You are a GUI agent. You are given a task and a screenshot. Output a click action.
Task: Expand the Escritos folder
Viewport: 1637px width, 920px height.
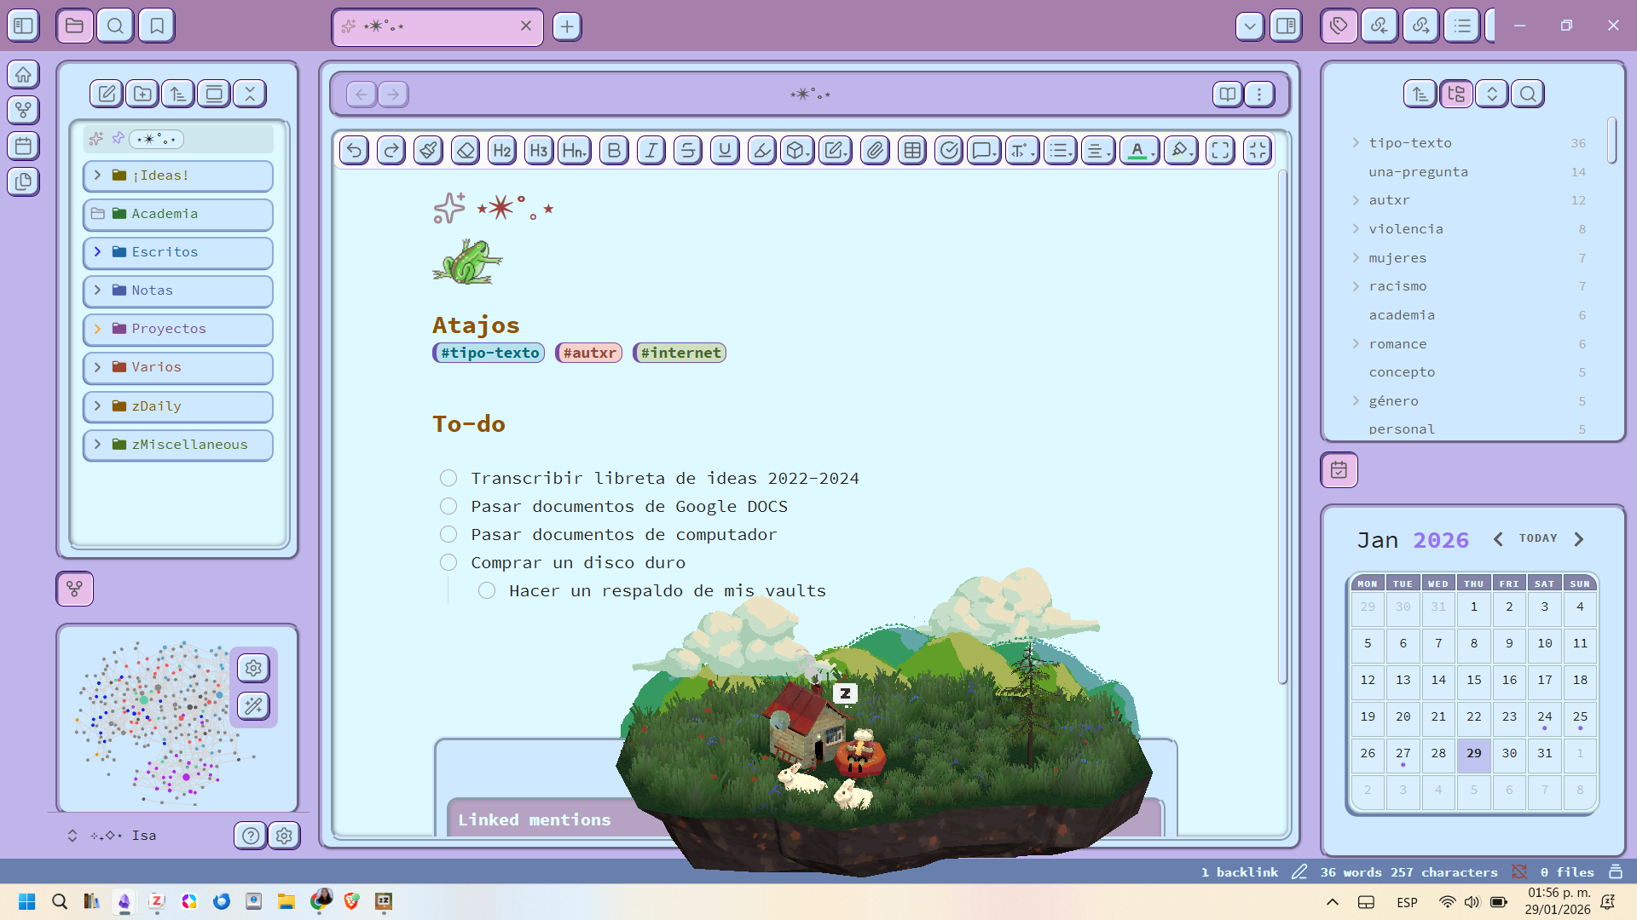(96, 252)
